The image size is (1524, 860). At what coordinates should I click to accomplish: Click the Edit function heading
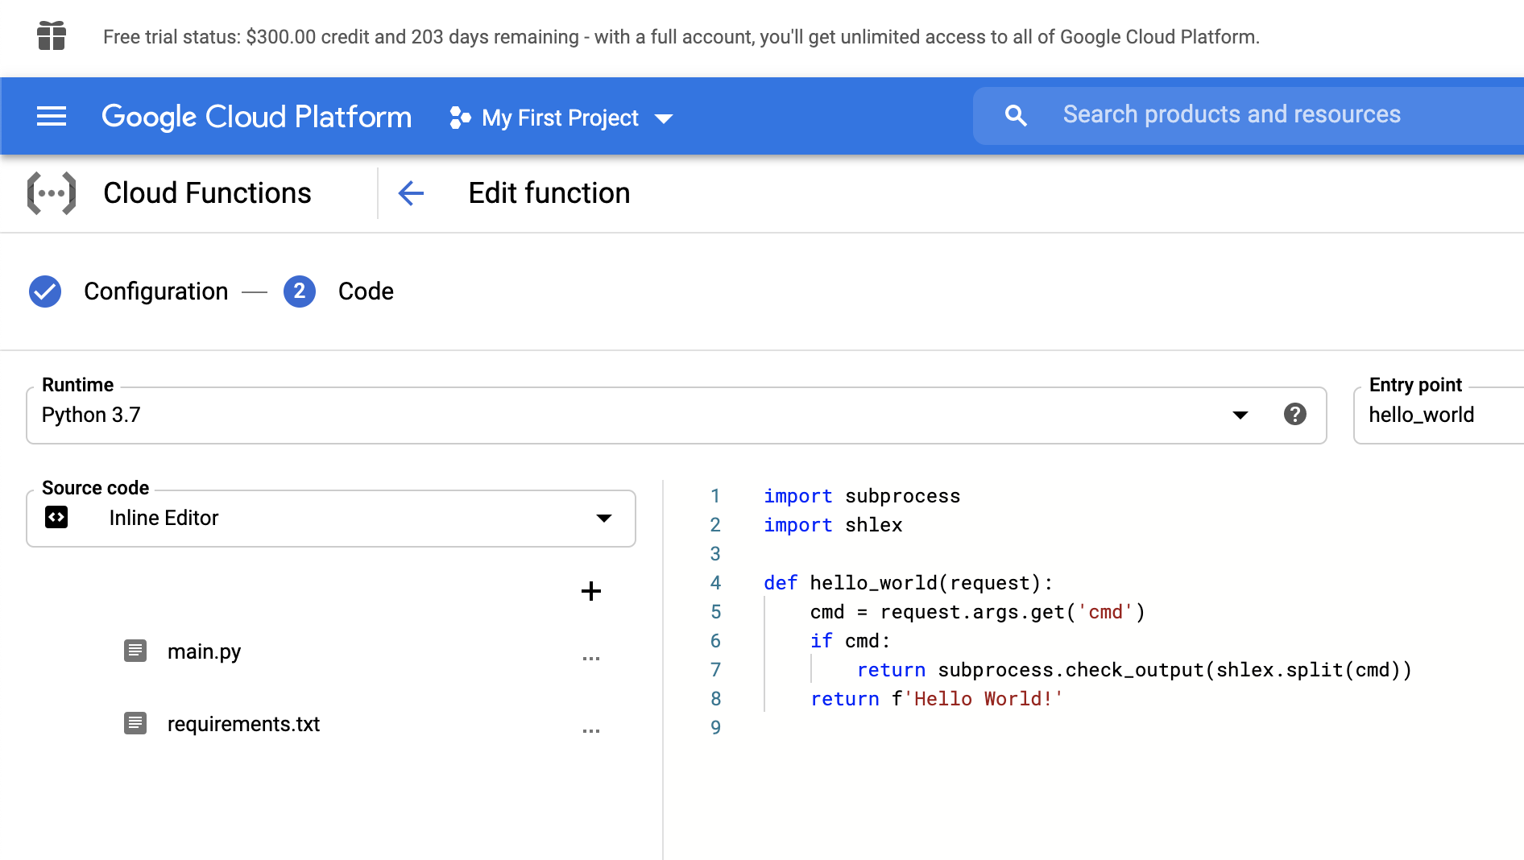click(549, 193)
